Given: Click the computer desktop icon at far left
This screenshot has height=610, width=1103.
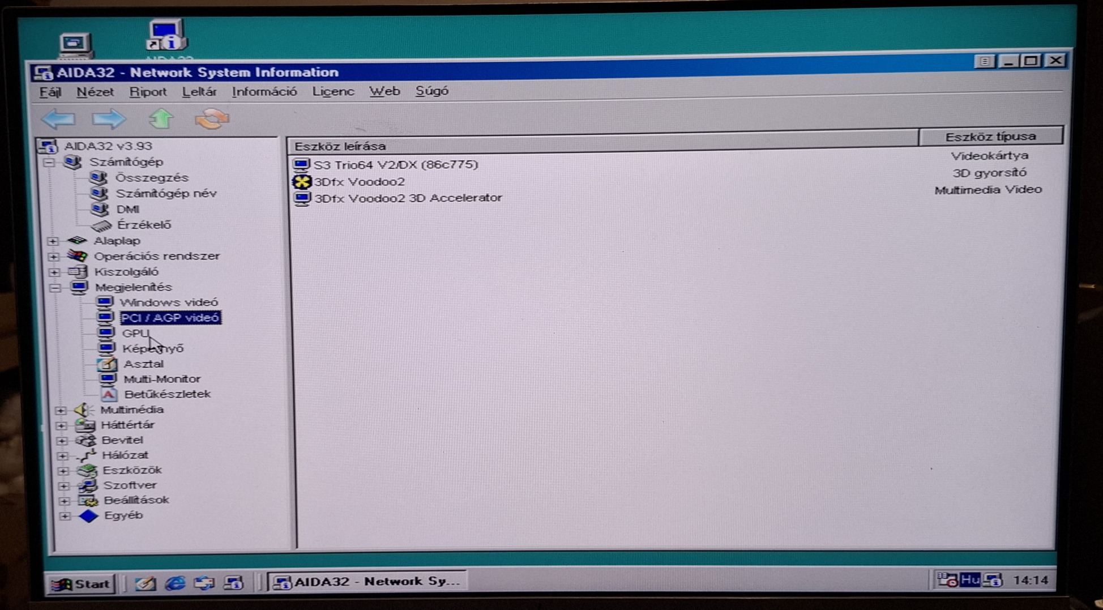Looking at the screenshot, I should 75,45.
